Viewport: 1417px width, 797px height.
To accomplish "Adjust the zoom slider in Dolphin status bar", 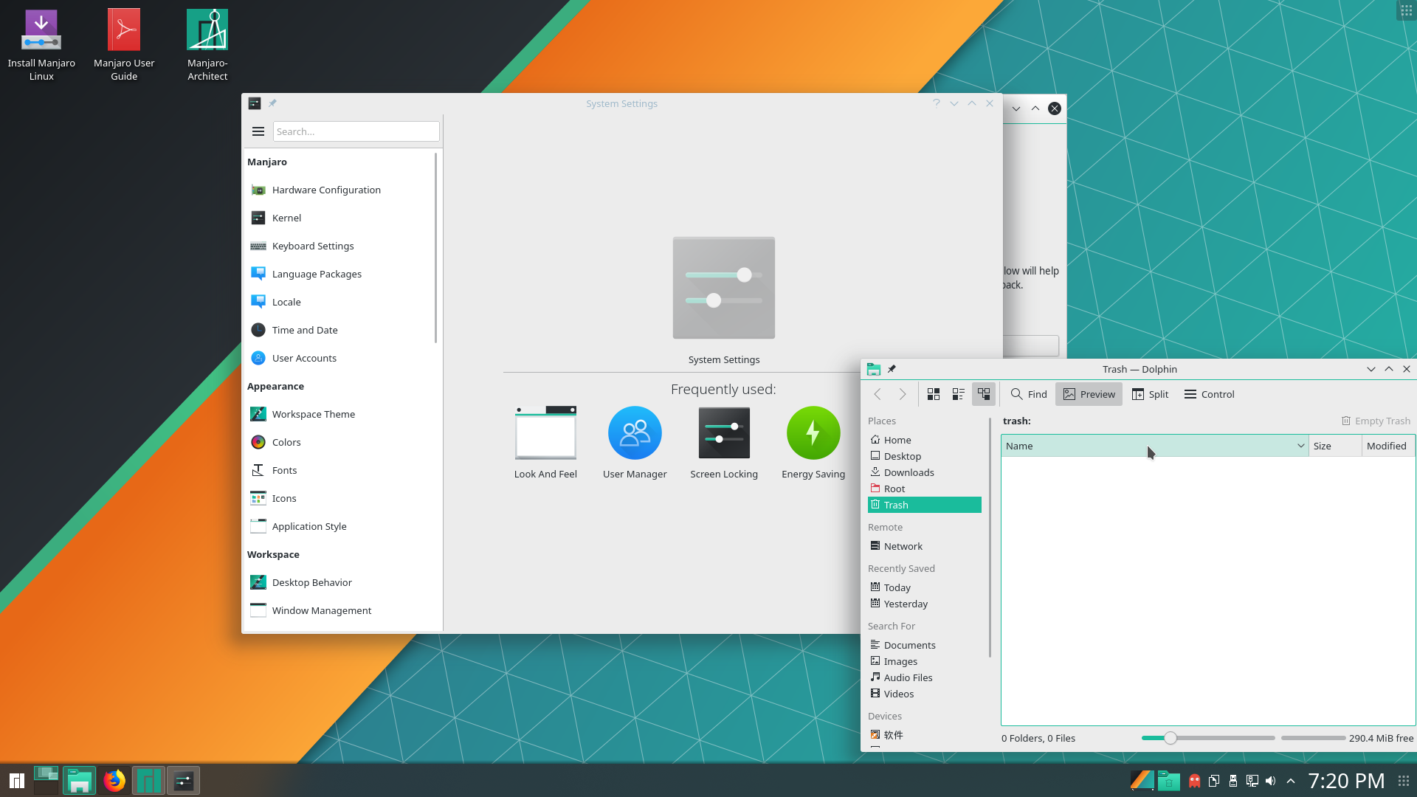I will [1171, 738].
